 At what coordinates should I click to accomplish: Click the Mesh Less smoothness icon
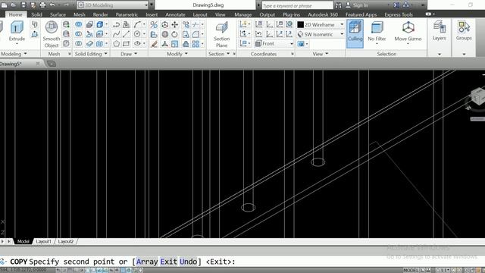[66, 34]
